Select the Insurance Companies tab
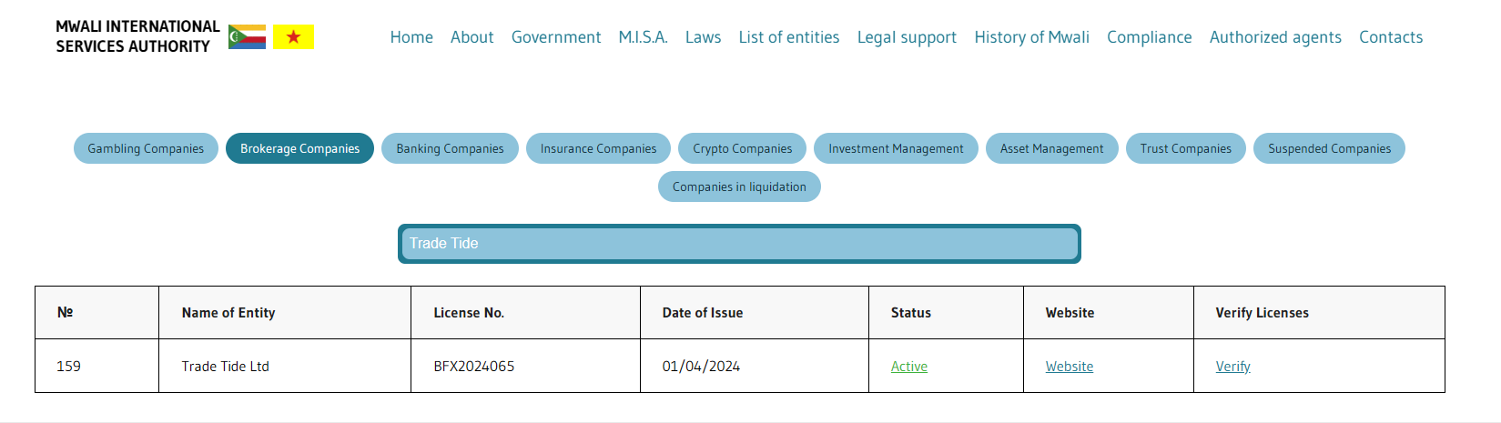Viewport: 1501px width, 423px height. coord(598,148)
